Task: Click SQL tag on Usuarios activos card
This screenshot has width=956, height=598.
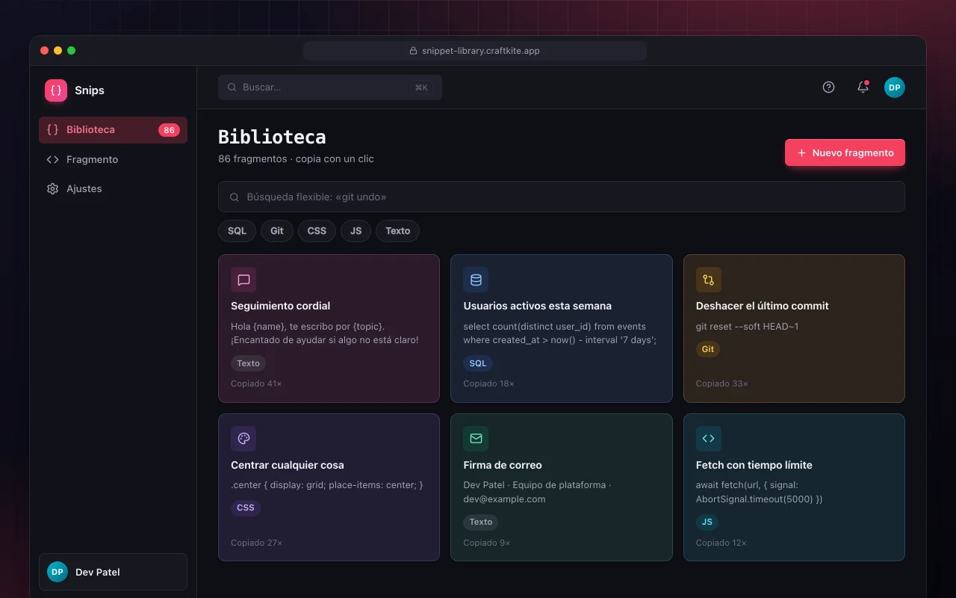Action: click(478, 363)
